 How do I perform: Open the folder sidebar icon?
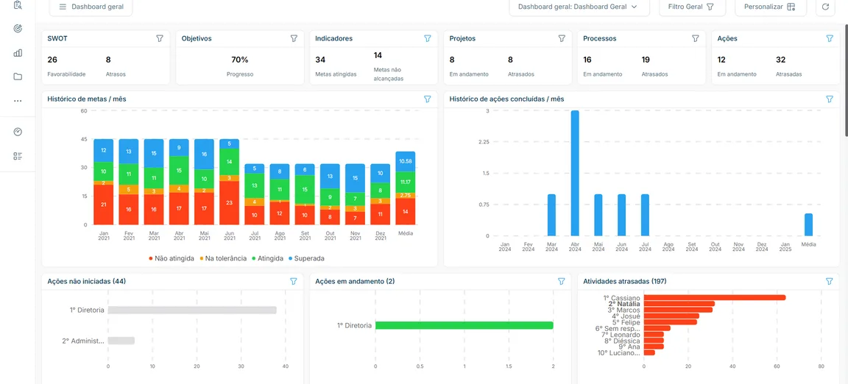pyautogui.click(x=18, y=77)
